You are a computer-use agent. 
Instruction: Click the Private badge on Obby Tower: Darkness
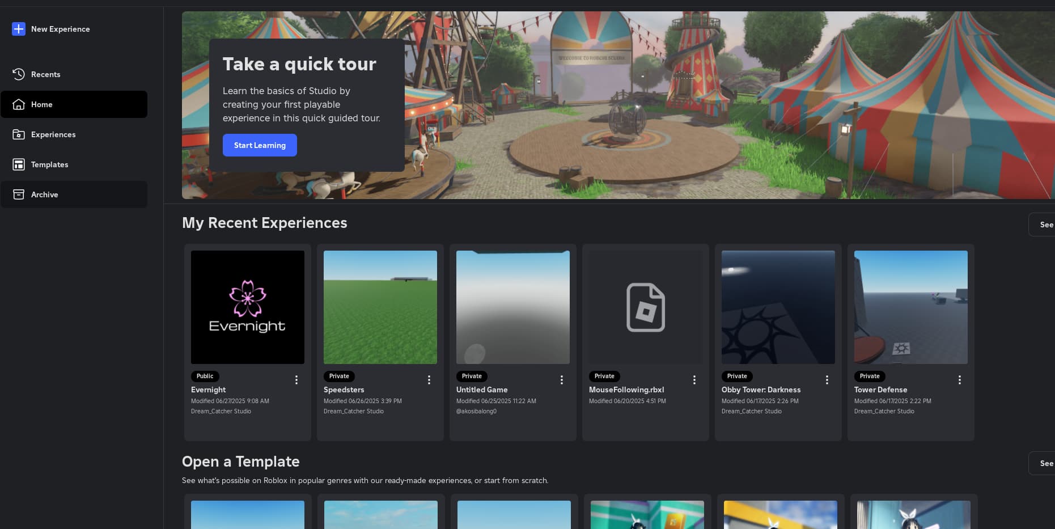coord(737,376)
